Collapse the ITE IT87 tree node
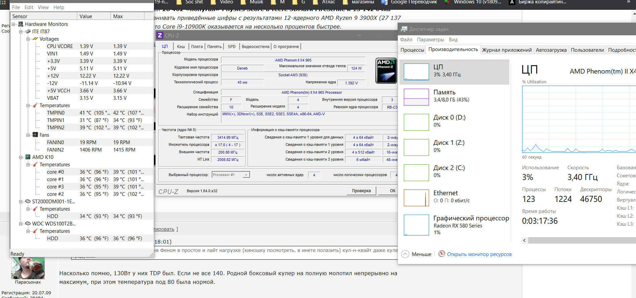Image resolution: width=636 pixels, height=298 pixels. (x=21, y=32)
